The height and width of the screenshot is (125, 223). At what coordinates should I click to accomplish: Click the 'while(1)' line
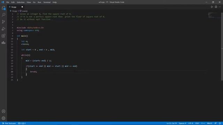point(26,55)
